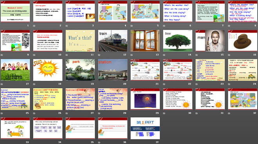Click the star icon below sun slide 18
This screenshot has width=258, height=144.
click(34, 84)
